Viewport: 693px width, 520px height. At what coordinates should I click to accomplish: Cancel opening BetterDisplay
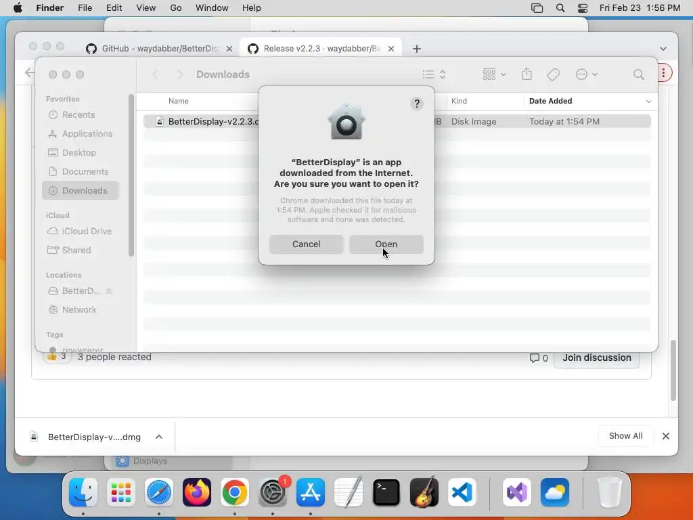click(307, 244)
